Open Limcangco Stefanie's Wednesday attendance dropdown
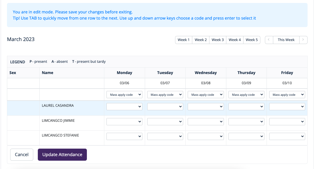 (x=206, y=137)
